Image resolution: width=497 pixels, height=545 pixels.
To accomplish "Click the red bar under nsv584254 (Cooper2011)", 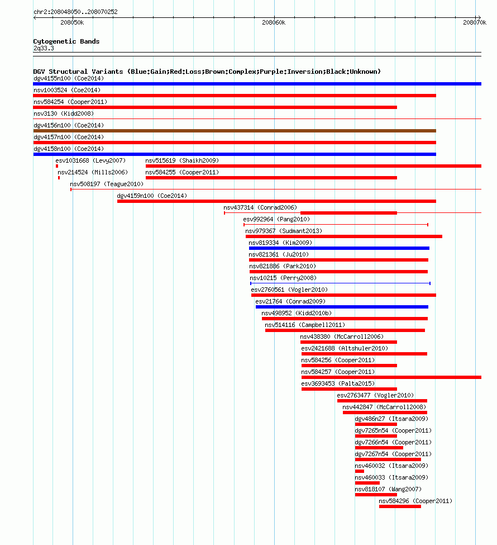I will pos(215,107).
